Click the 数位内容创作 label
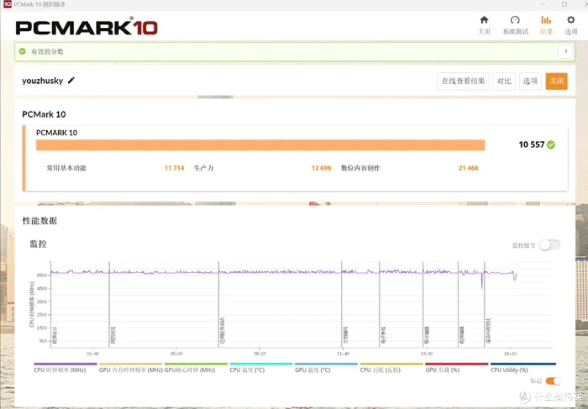 coord(360,168)
